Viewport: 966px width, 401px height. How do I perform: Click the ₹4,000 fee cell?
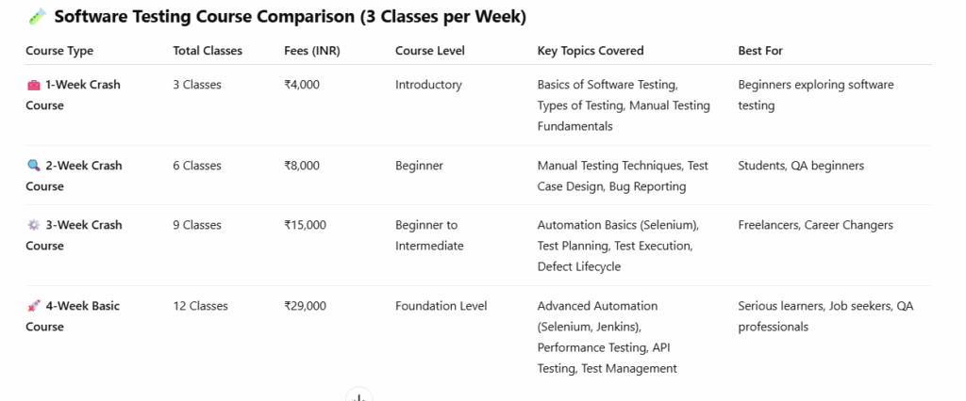pyautogui.click(x=302, y=85)
